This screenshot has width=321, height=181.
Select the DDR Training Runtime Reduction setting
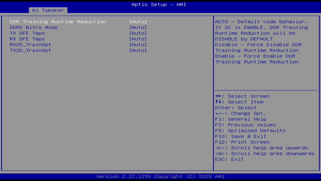coord(58,22)
